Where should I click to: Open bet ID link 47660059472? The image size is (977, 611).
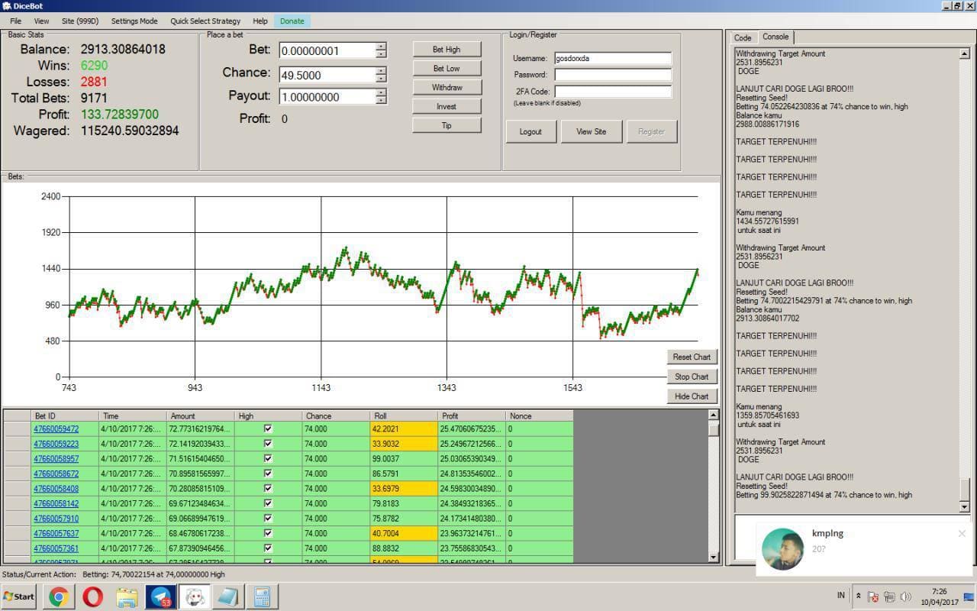[x=56, y=429]
